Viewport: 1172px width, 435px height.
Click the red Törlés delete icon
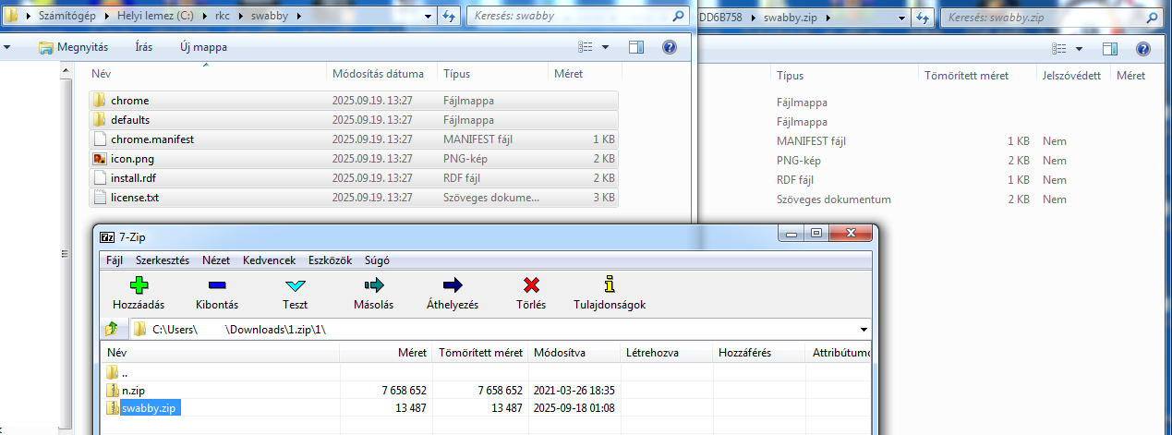coord(531,285)
